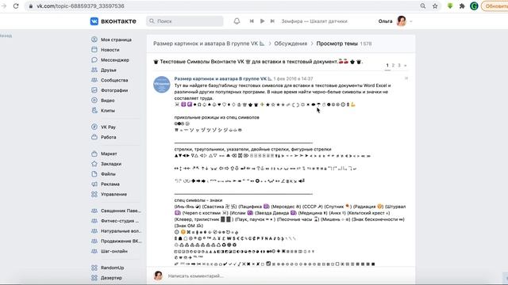Image resolution: width=508 pixels, height=285 pixels.
Task: Open Натуральные вол... community
Action: [x=121, y=231]
